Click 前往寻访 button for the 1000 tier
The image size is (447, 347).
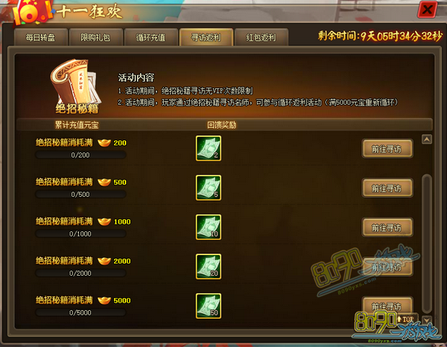(x=387, y=228)
